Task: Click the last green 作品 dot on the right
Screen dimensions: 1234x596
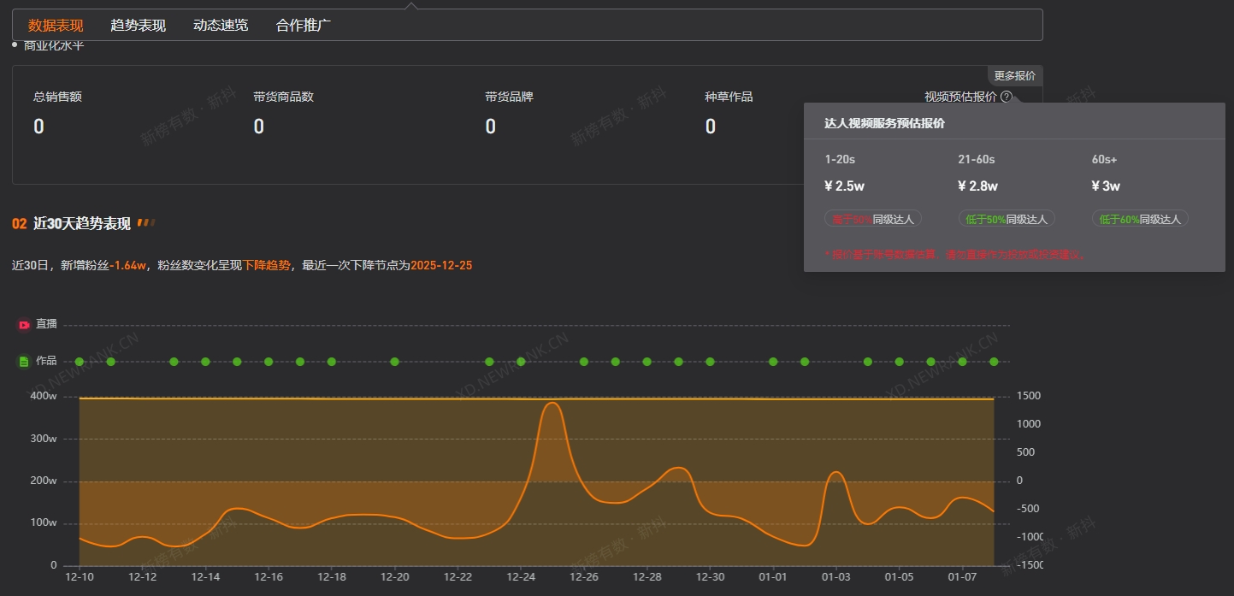Action: coord(994,362)
